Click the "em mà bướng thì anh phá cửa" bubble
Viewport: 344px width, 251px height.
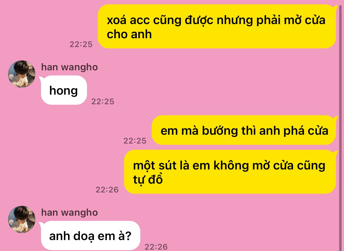(x=244, y=130)
